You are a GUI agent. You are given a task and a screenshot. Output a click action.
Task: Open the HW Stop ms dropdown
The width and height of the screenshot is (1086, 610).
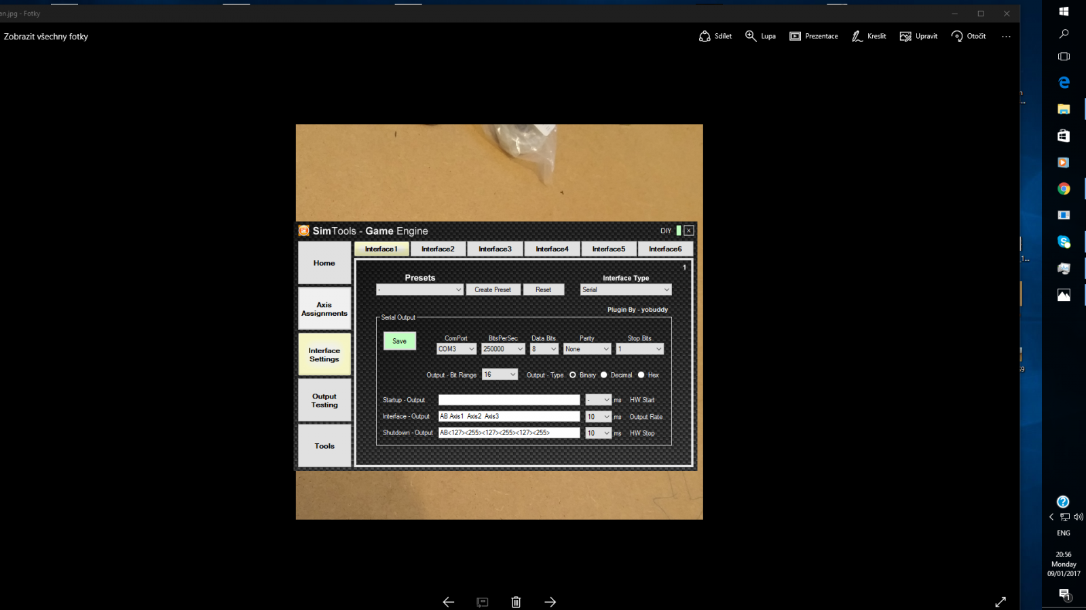[598, 433]
